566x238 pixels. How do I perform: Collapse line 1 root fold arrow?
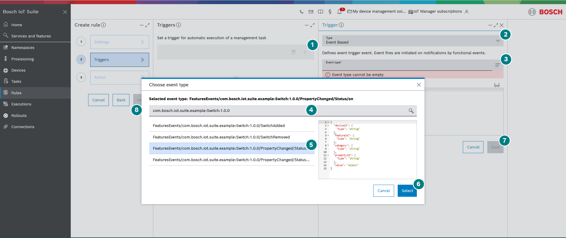click(x=328, y=122)
